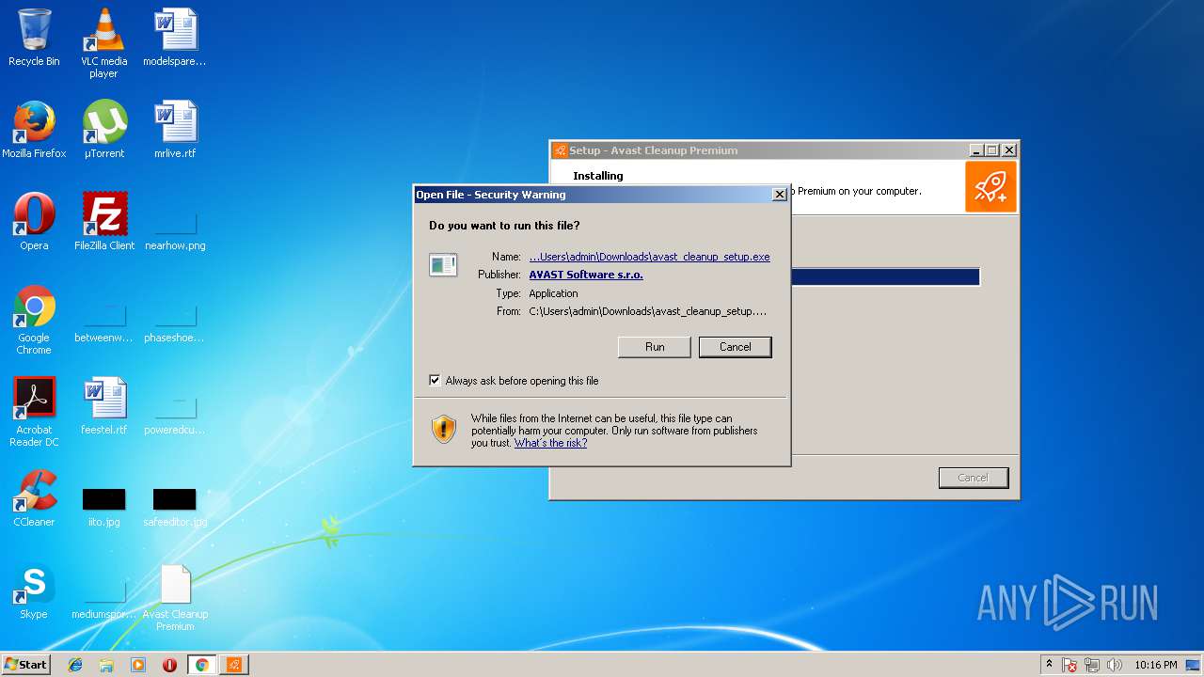The width and height of the screenshot is (1204, 677).
Task: Open Windows Explorer folder in taskbar
Action: click(106, 665)
